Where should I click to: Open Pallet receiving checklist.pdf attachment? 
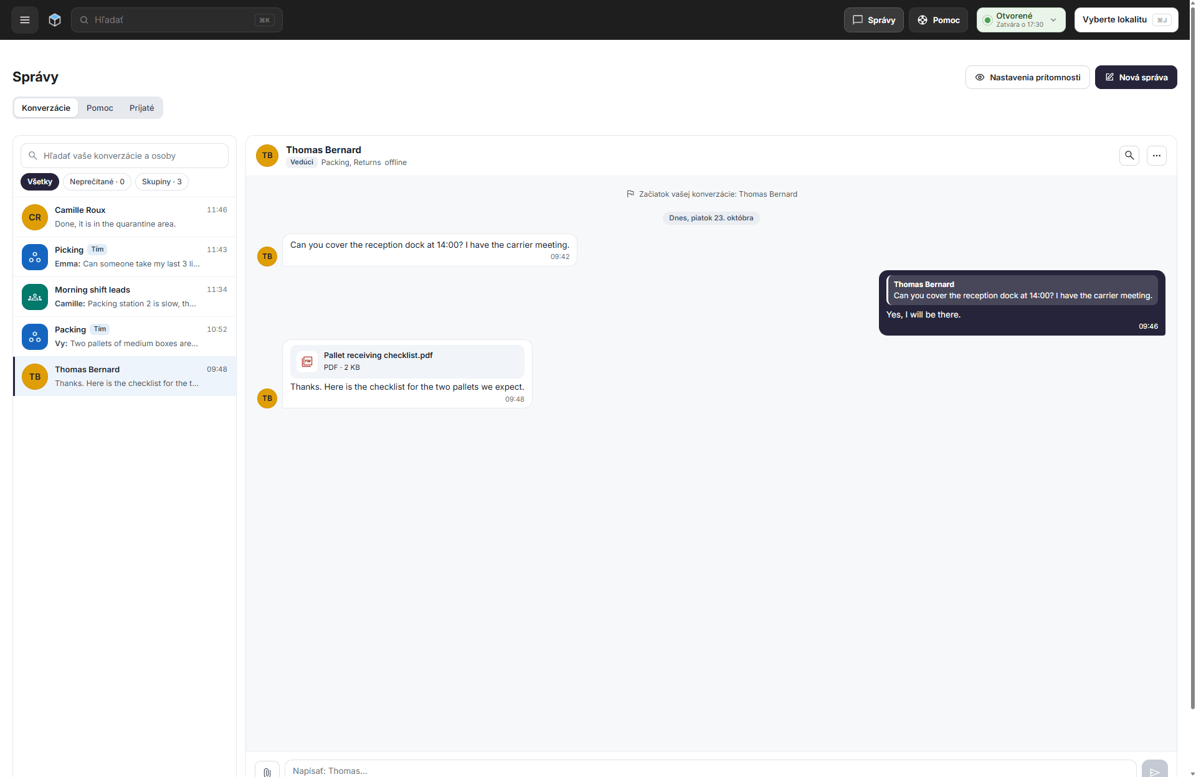tap(407, 361)
